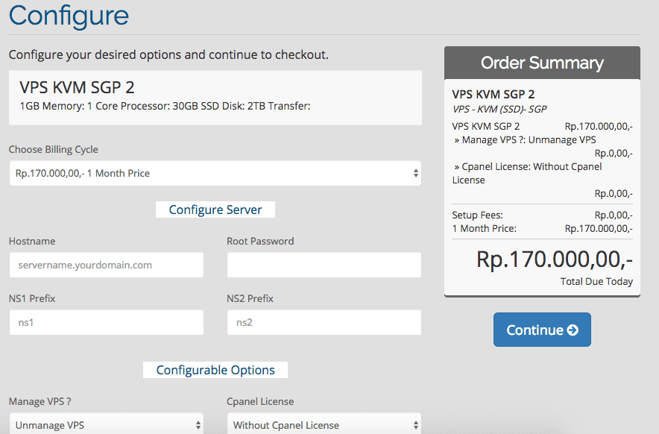Click the NS1 Prefix text box
This screenshot has width=659, height=434.
click(x=106, y=322)
